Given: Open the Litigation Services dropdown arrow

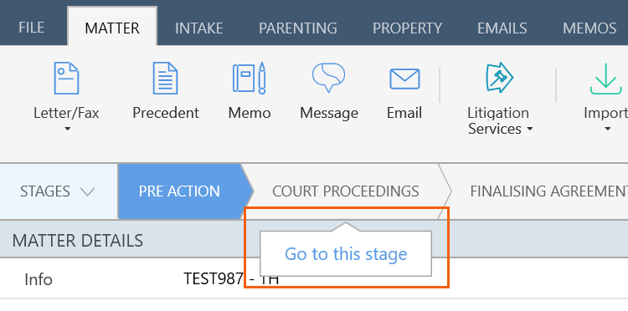Looking at the screenshot, I should pyautogui.click(x=529, y=129).
